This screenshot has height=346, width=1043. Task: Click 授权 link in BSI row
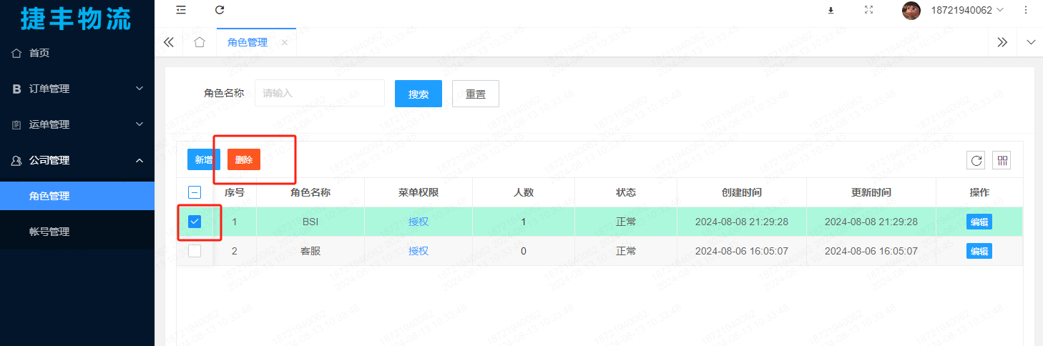click(418, 222)
